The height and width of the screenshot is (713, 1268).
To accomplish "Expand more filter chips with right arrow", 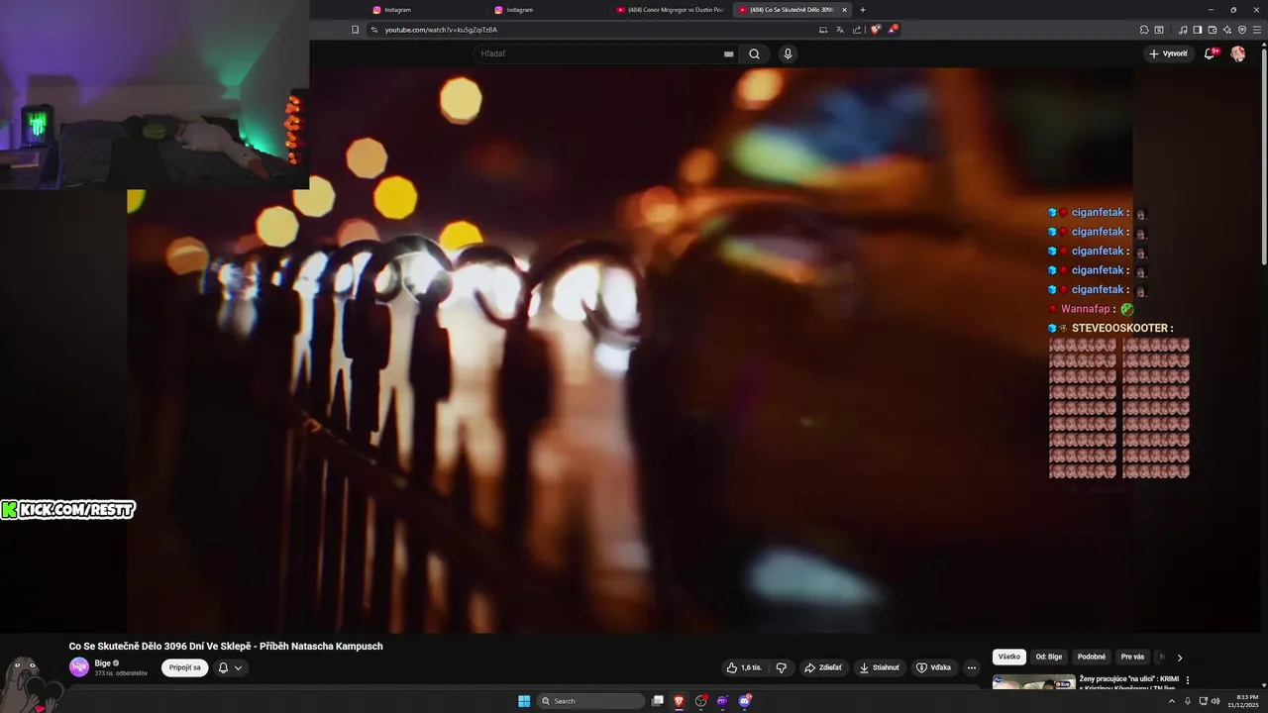I will [x=1179, y=657].
